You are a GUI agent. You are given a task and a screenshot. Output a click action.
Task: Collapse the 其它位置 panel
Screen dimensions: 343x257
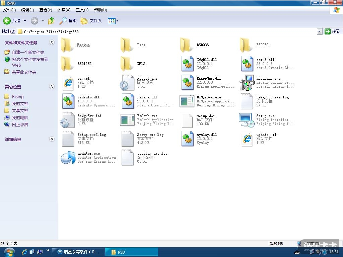coord(52,87)
